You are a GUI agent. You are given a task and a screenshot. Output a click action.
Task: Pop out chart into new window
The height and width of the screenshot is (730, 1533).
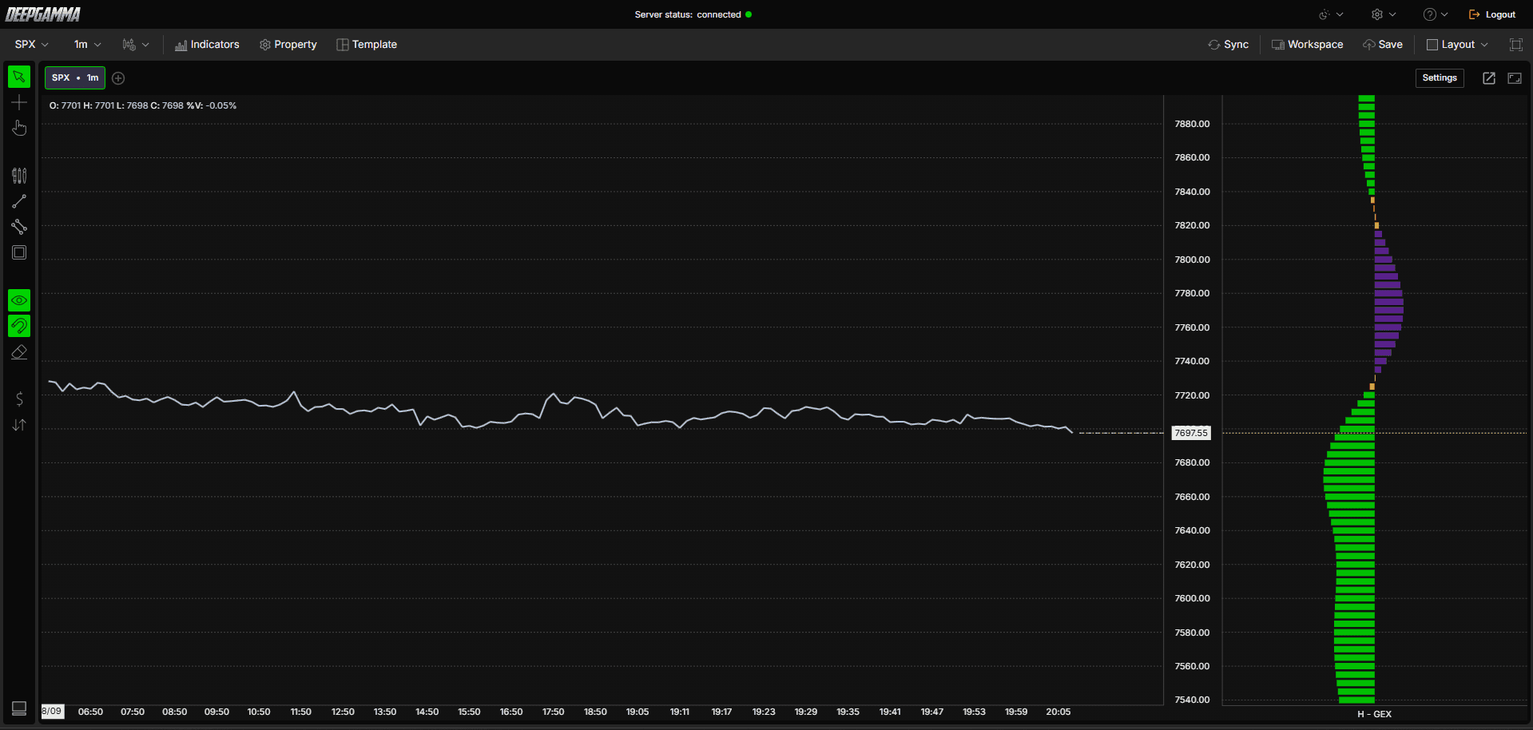pyautogui.click(x=1489, y=78)
